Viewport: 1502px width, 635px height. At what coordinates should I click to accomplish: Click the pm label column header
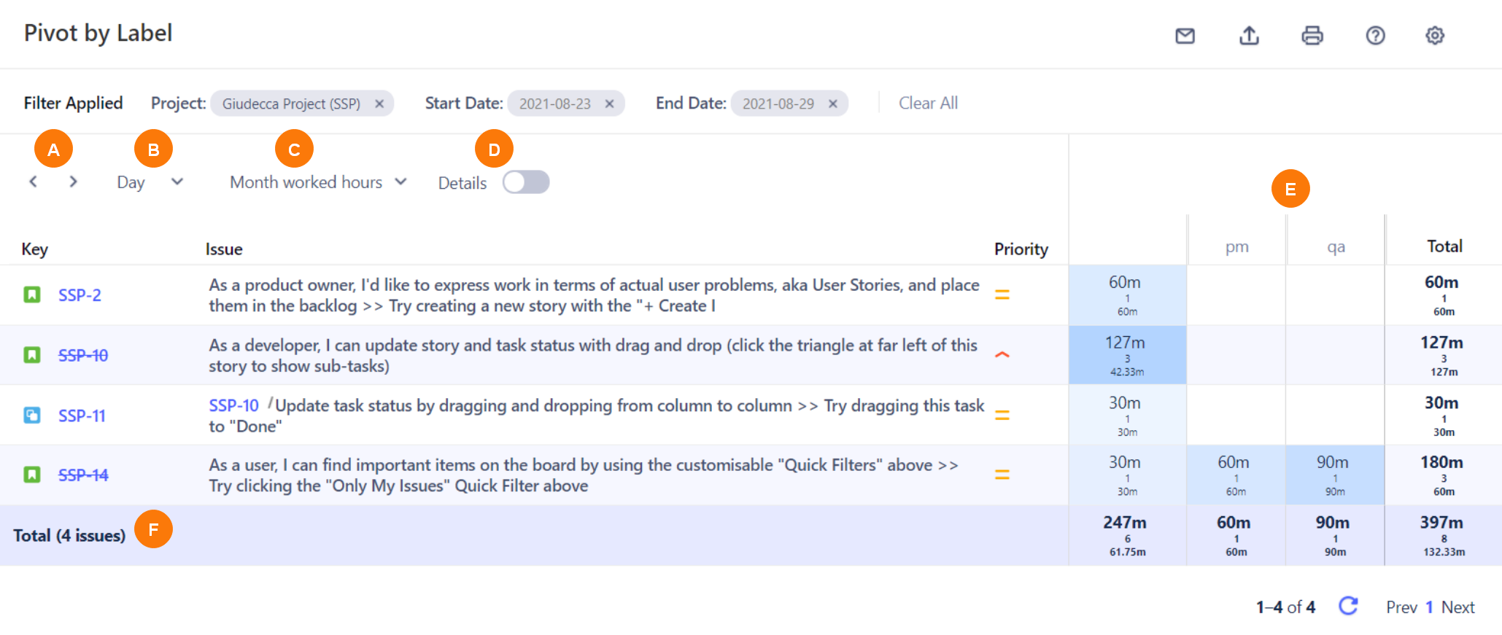coord(1236,247)
